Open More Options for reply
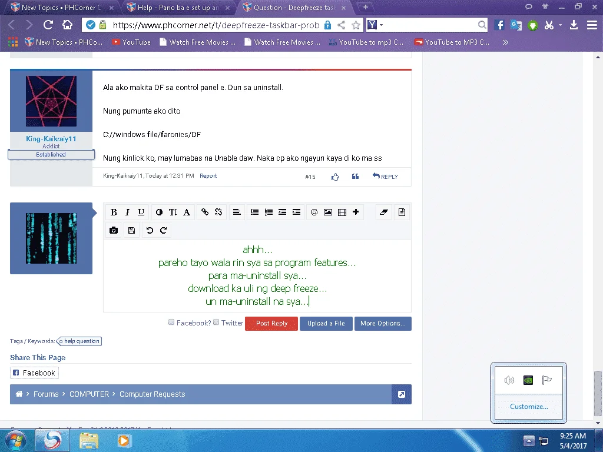This screenshot has height=452, width=603. (383, 323)
